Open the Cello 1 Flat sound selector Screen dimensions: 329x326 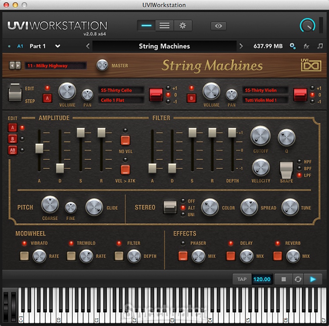click(x=121, y=100)
